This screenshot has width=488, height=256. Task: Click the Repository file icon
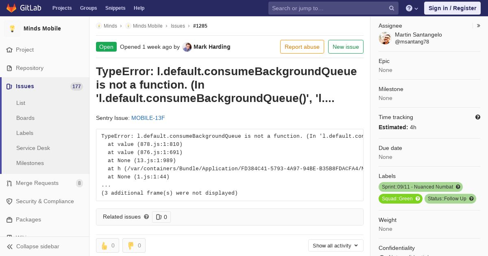pyautogui.click(x=9, y=68)
